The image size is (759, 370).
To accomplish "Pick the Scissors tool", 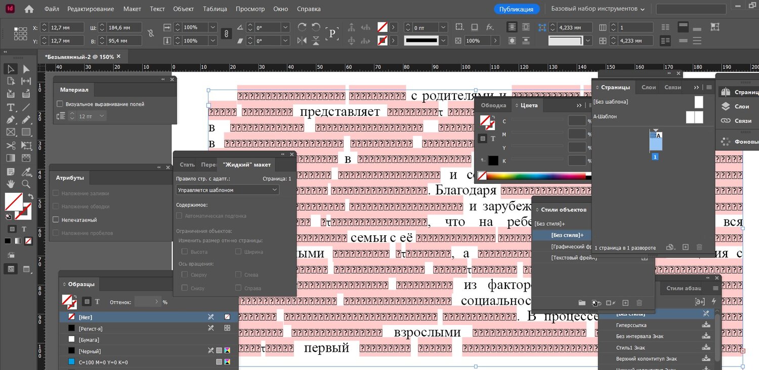I will (10, 145).
